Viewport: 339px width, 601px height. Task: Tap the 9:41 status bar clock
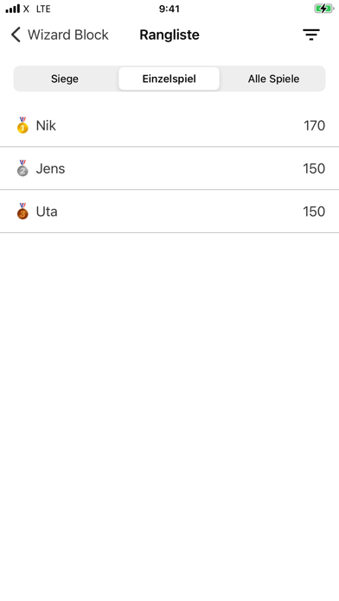coord(169,9)
